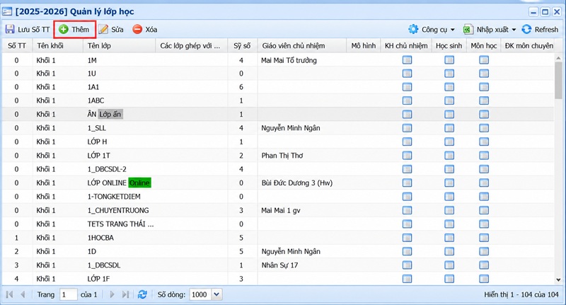Select the LỚP ONLINE class name
This screenshot has height=305, width=566.
pyautogui.click(x=107, y=183)
